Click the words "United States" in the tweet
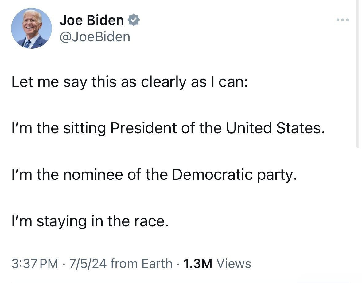Screen dimensions: 362x283 [x=275, y=128]
